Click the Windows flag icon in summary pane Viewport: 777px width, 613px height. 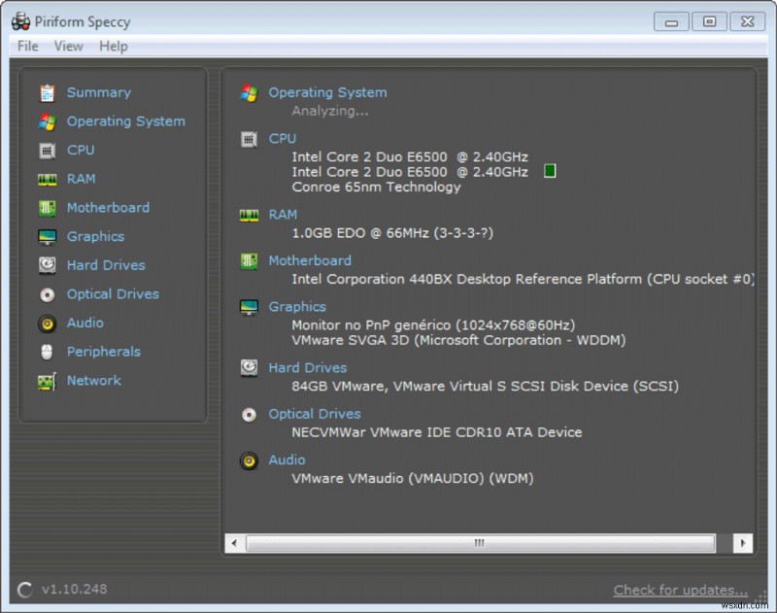249,92
